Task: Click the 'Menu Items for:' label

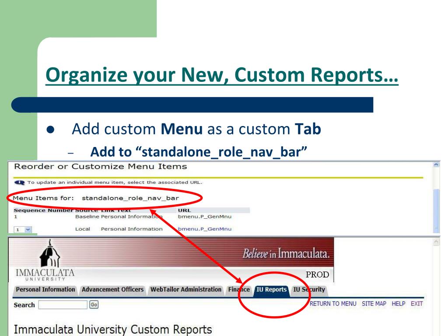Action: 43,198
